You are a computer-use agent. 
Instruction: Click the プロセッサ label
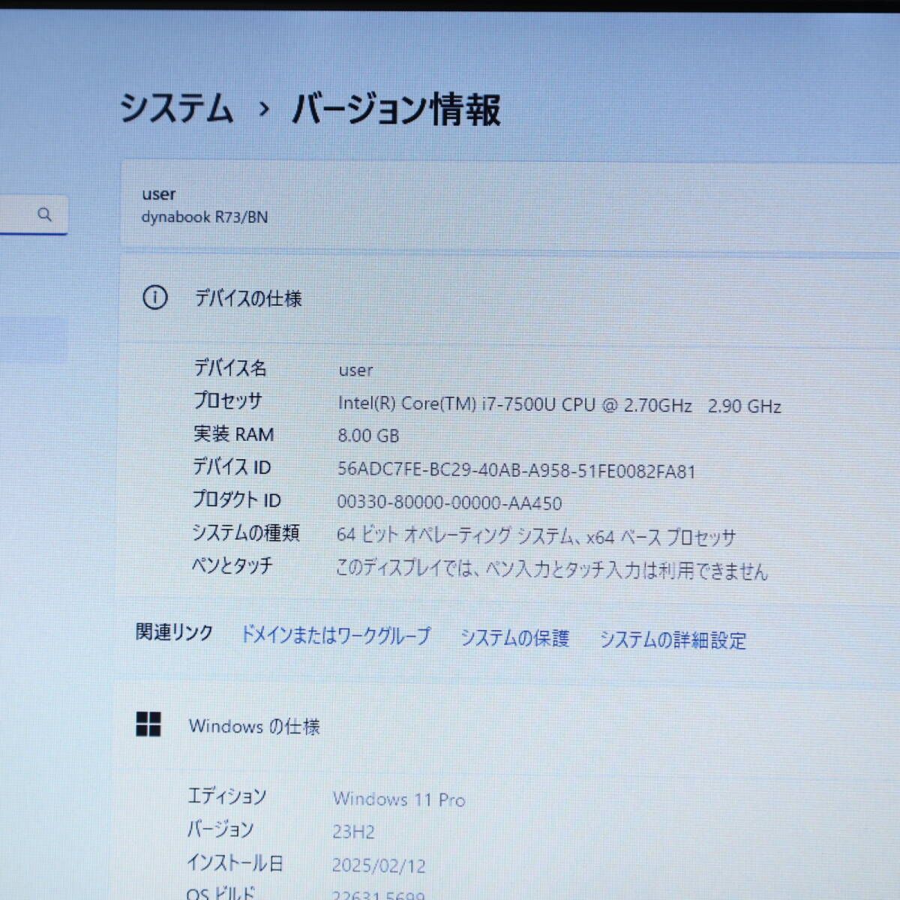click(228, 400)
